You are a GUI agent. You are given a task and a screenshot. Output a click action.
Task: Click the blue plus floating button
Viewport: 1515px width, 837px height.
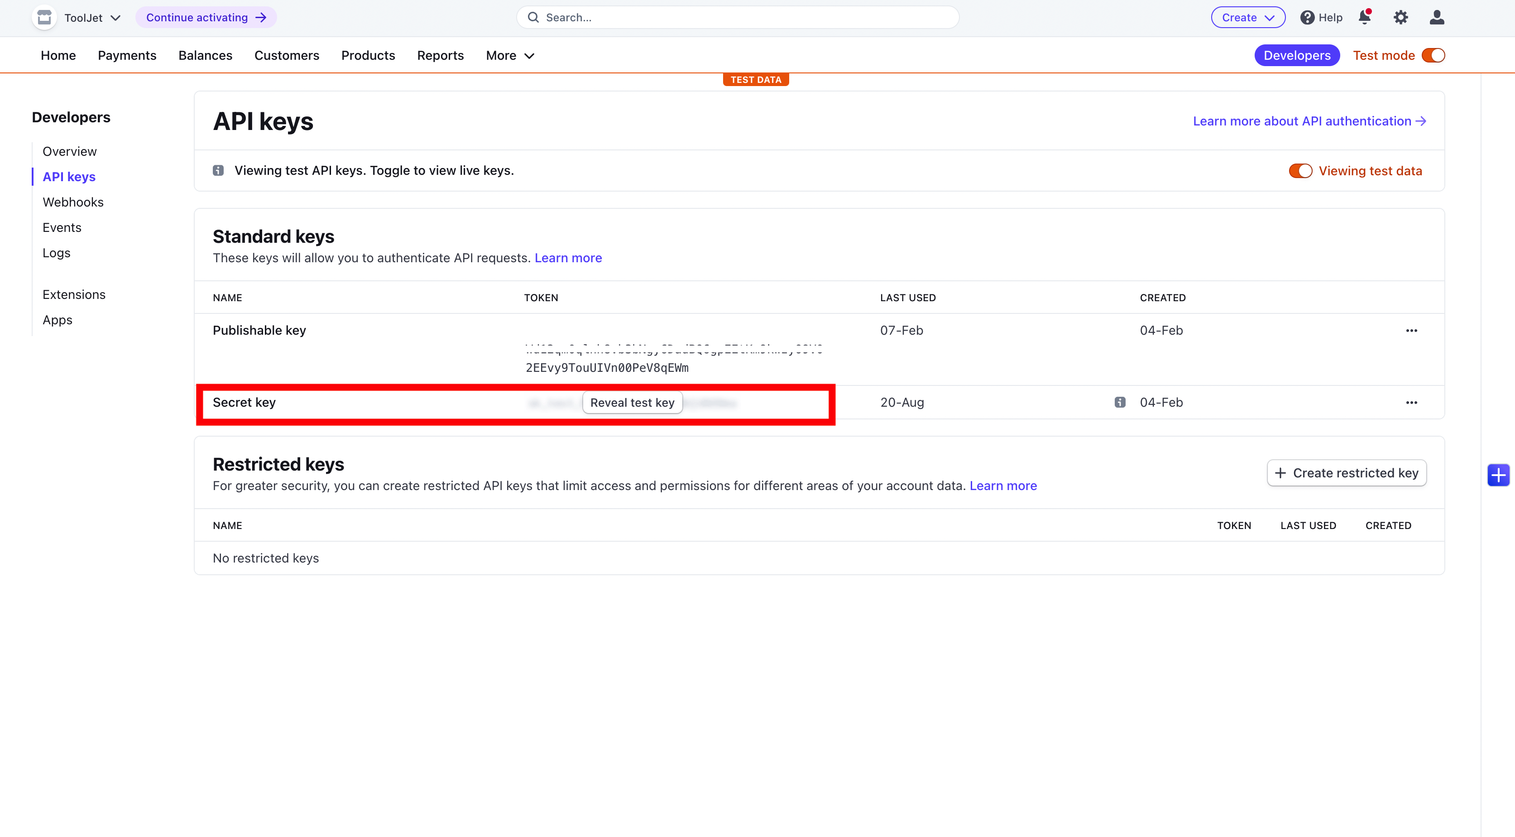[x=1498, y=475]
